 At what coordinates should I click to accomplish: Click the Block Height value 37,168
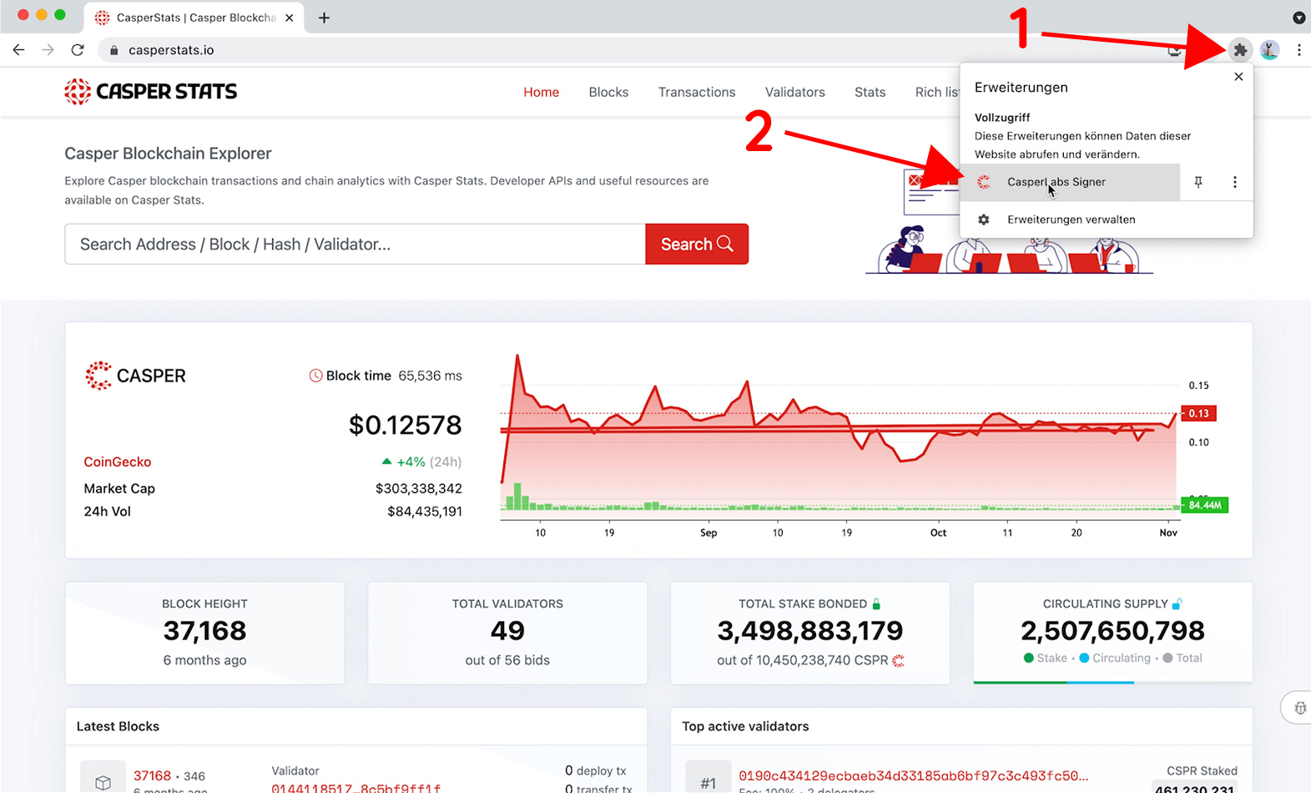click(x=204, y=630)
